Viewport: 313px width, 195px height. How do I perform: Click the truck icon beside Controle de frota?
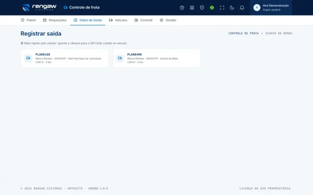click(x=66, y=8)
